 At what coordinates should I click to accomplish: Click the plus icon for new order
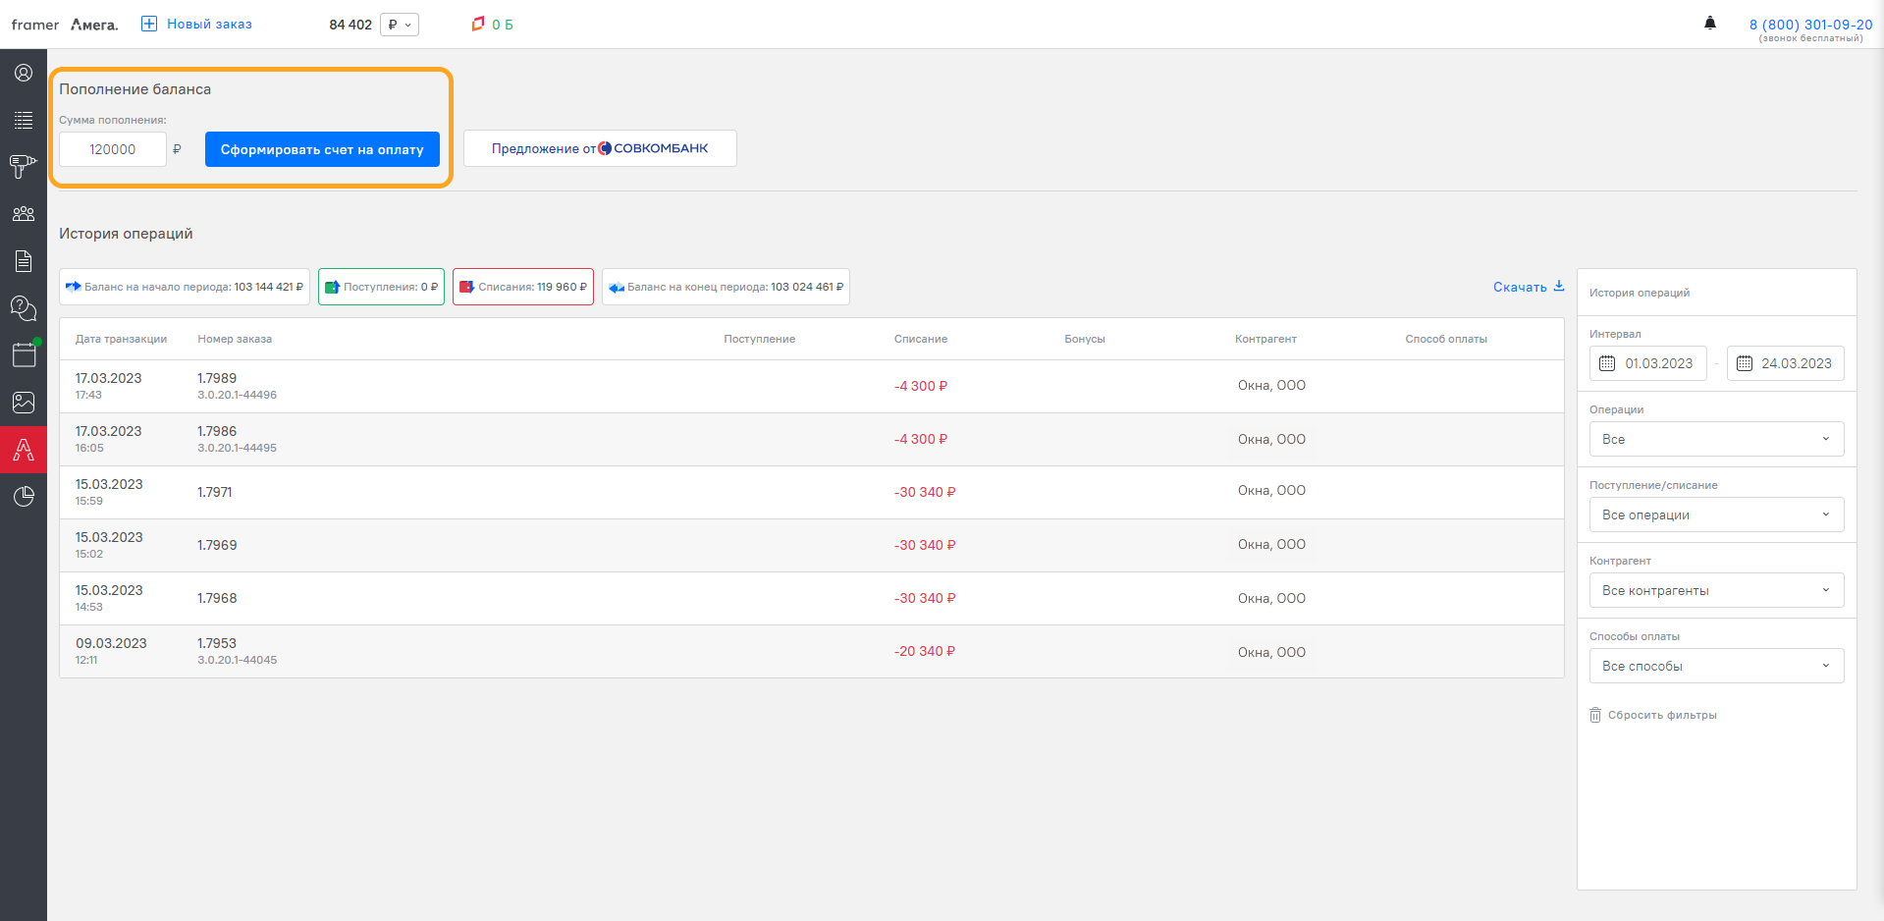tap(149, 24)
